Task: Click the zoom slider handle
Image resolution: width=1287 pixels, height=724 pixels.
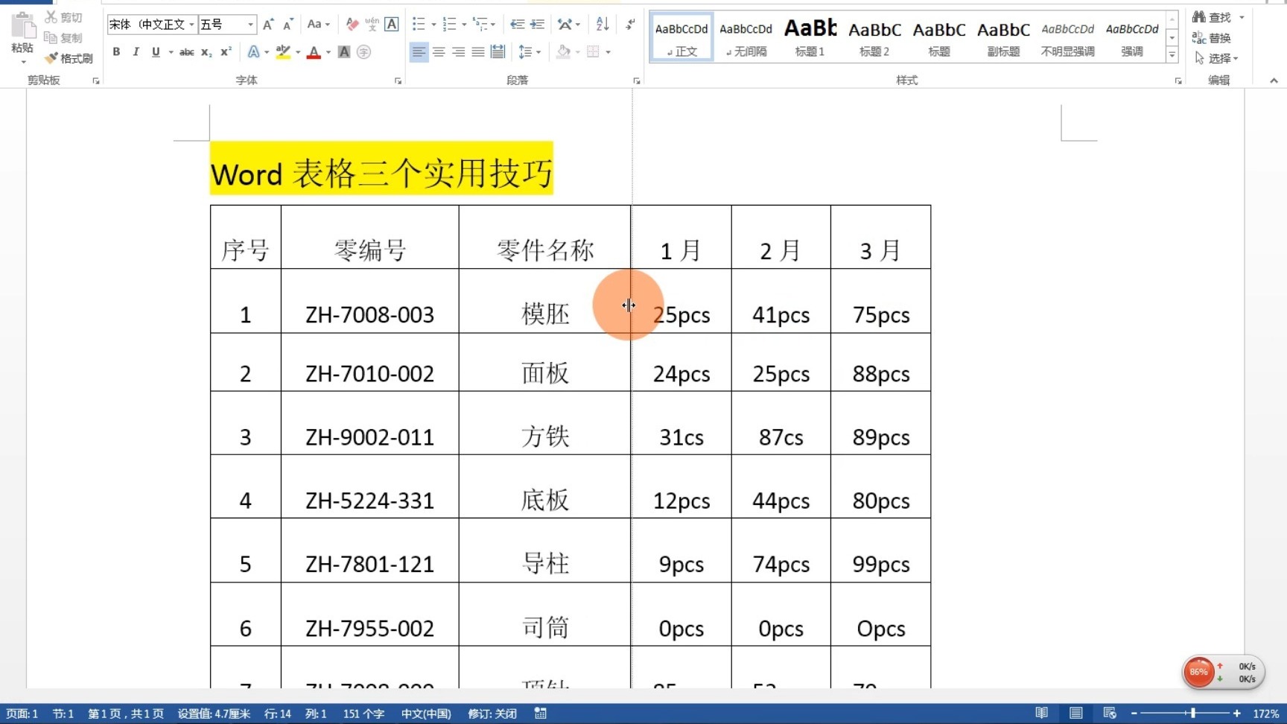Action: (x=1193, y=714)
